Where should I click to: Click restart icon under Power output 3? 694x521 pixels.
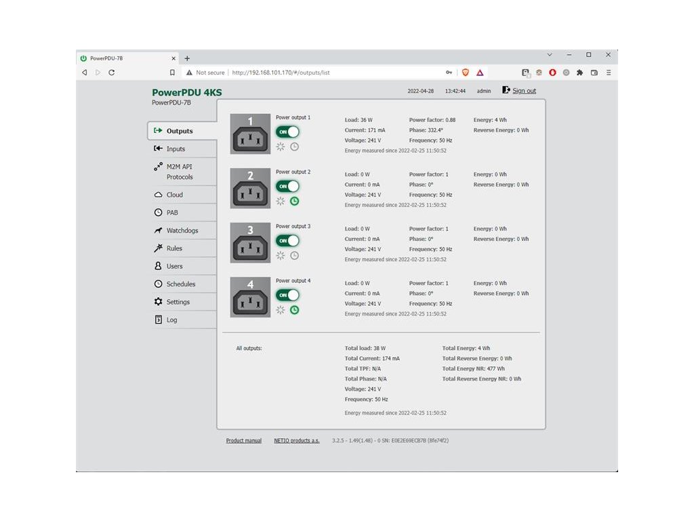[x=281, y=256]
